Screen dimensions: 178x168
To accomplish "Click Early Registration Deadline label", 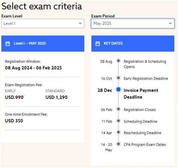I will [146, 79].
